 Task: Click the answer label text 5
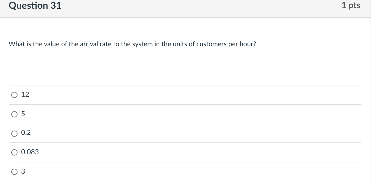pos(23,114)
